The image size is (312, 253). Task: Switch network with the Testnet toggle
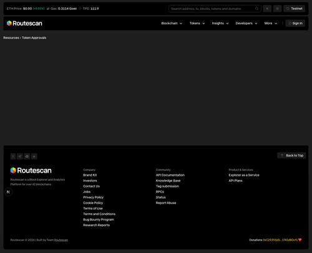[x=294, y=9]
